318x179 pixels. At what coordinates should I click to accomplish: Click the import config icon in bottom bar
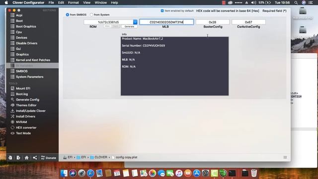click(10, 158)
